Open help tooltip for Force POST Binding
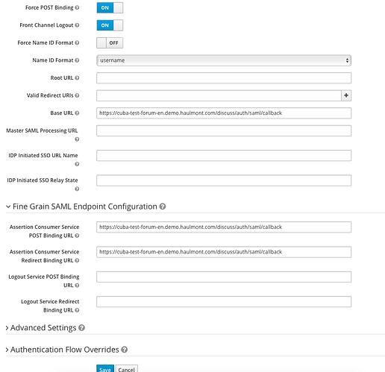 pyautogui.click(x=77, y=7)
